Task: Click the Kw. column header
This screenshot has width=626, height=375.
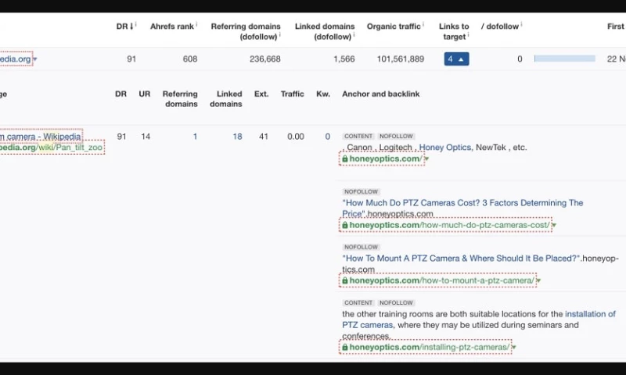Action: 323,94
